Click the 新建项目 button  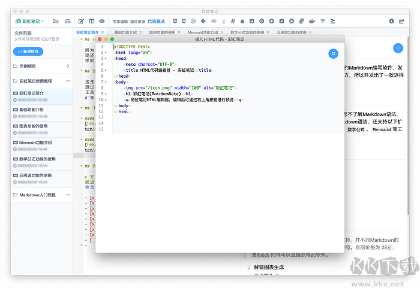click(x=28, y=51)
